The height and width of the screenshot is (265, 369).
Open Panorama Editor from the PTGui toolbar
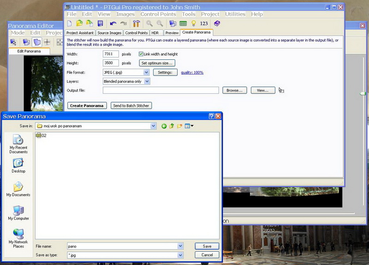(x=173, y=23)
